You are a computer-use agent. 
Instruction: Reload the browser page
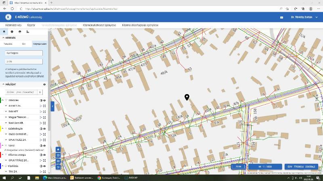(x=12, y=9)
